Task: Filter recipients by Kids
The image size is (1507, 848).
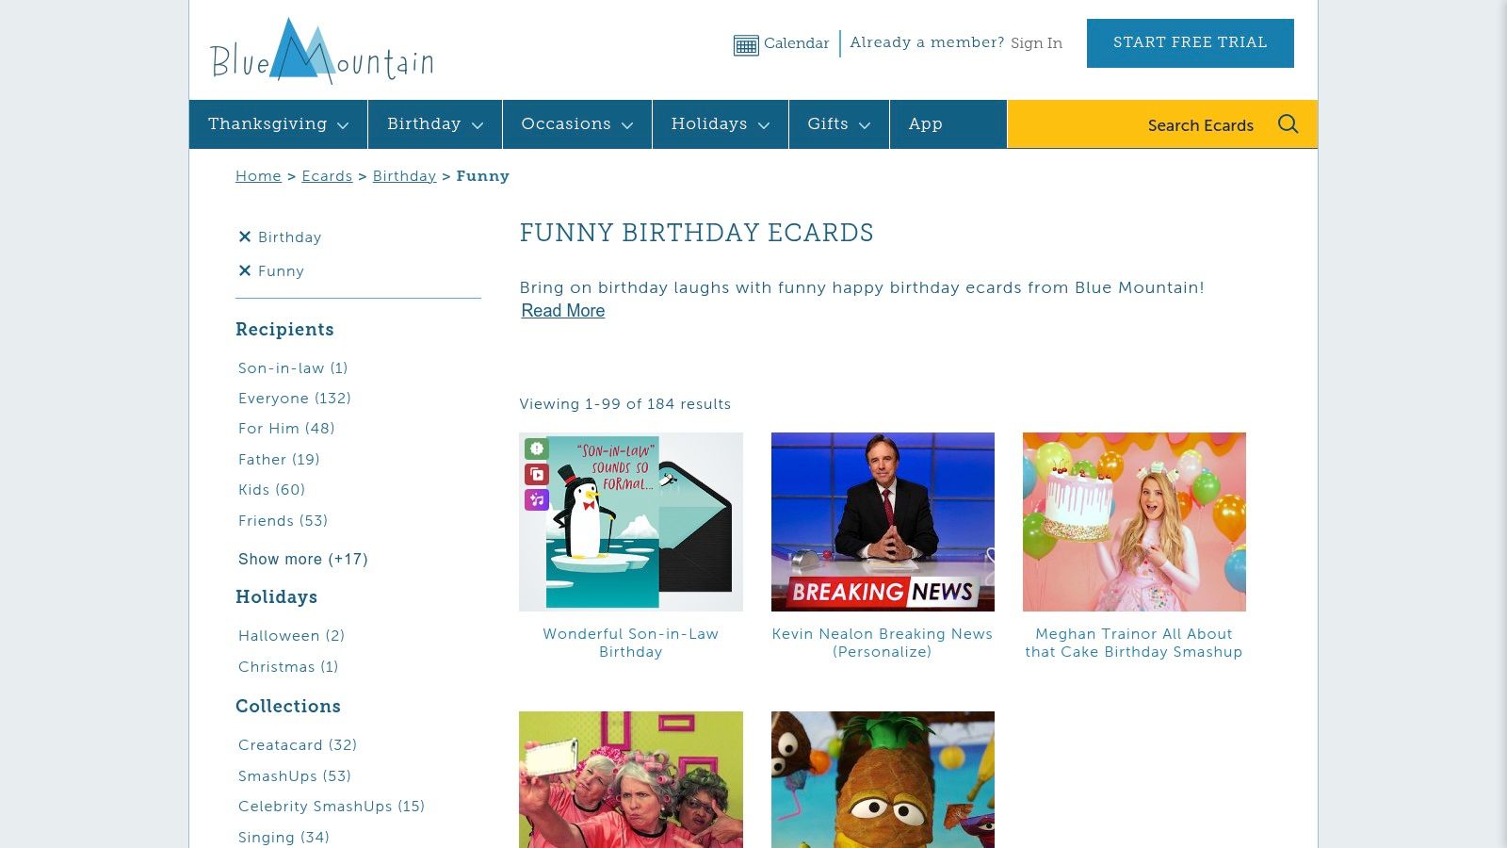Action: click(271, 490)
